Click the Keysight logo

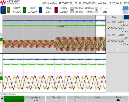[x=10, y=2]
